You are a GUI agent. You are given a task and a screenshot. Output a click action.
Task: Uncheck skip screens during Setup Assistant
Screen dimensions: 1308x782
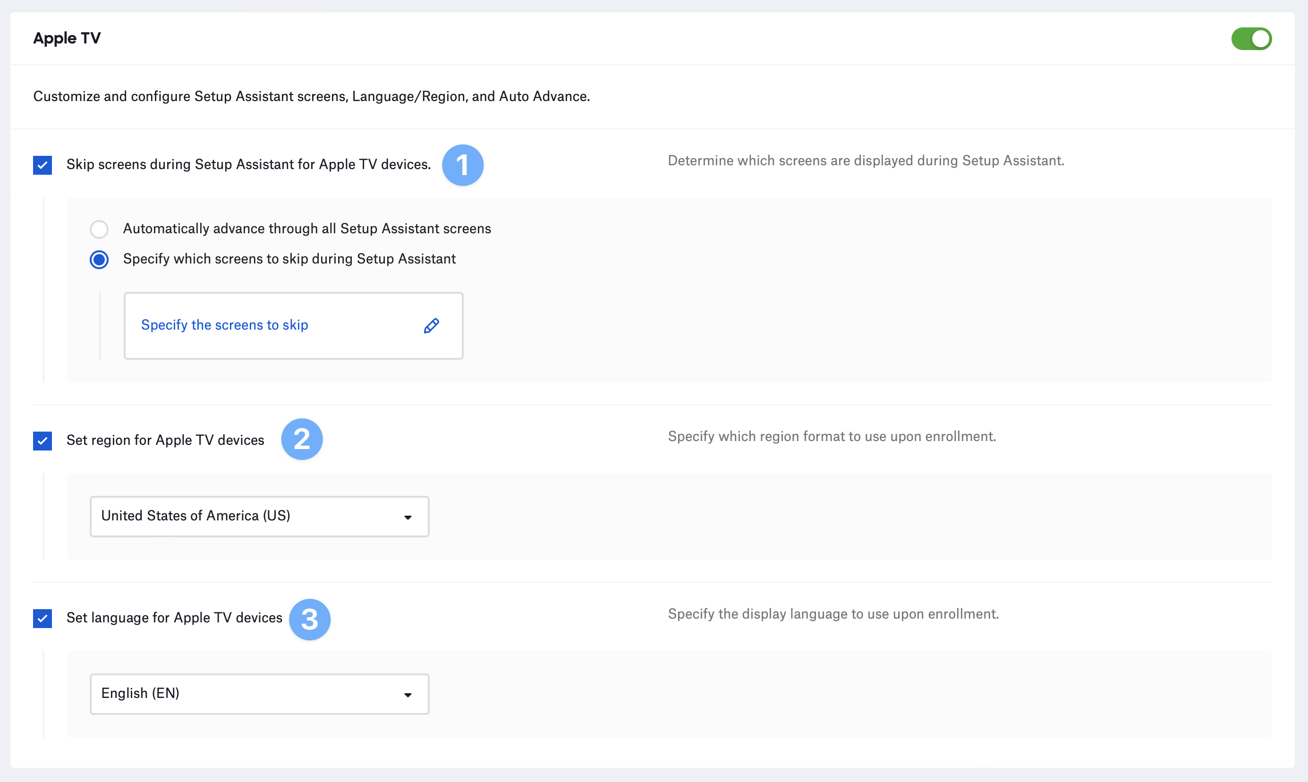[42, 165]
